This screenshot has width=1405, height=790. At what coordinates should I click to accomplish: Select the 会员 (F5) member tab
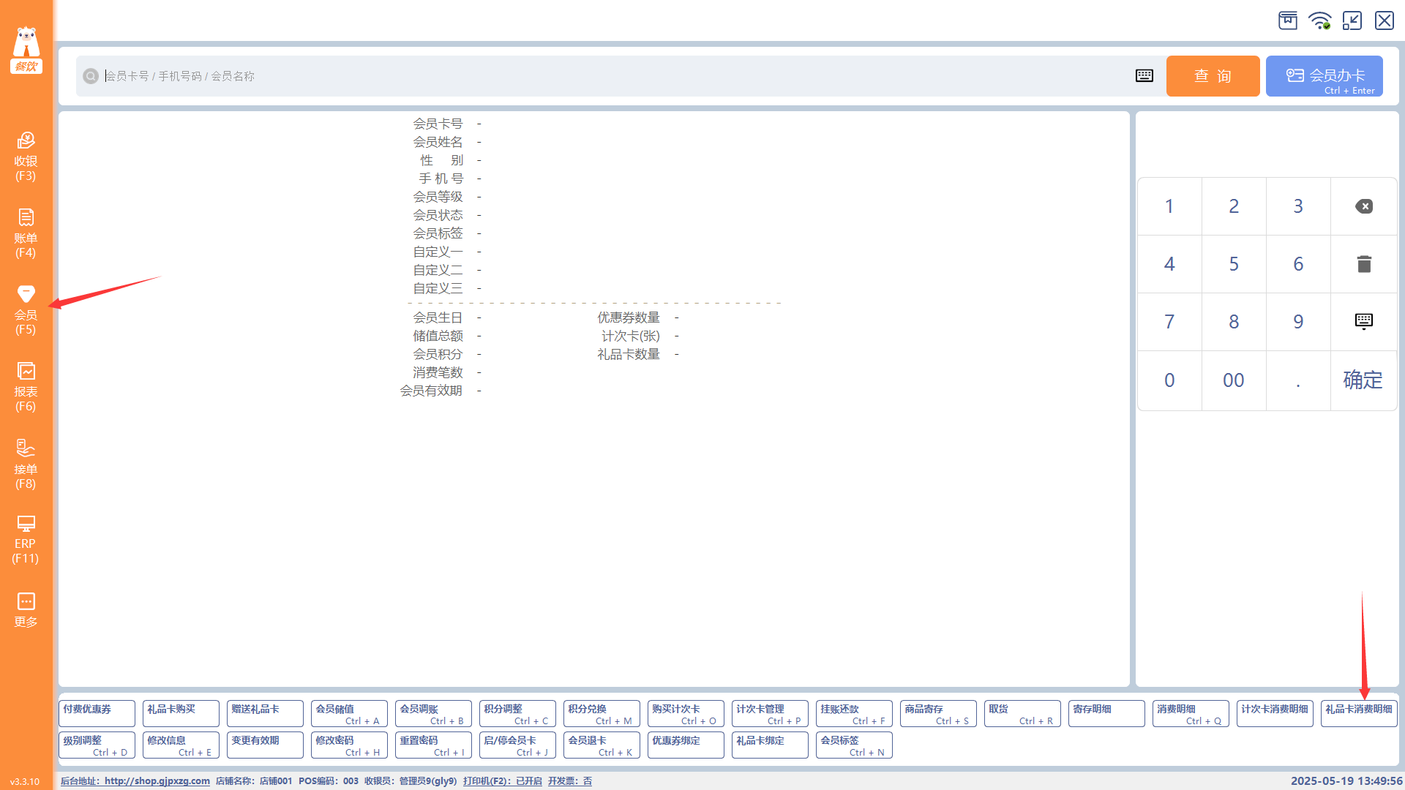coord(26,310)
